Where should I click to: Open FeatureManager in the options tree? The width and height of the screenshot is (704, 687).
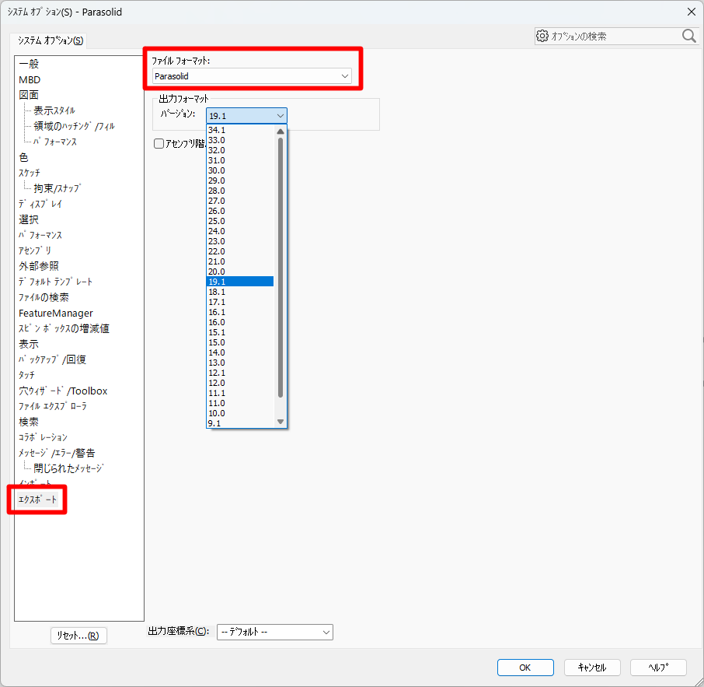tap(56, 313)
